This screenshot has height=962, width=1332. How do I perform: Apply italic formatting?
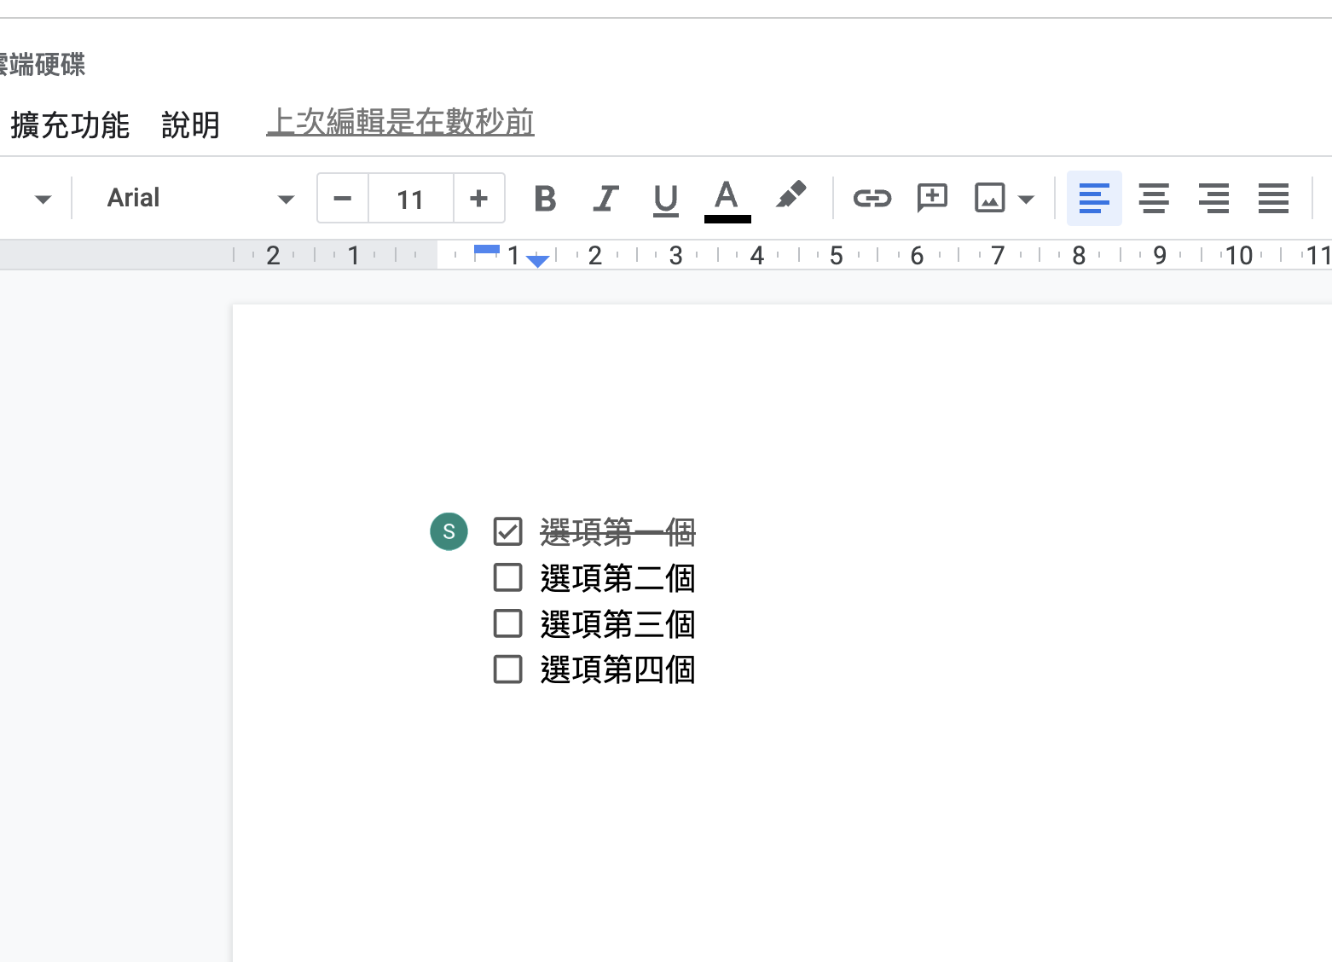pyautogui.click(x=605, y=199)
